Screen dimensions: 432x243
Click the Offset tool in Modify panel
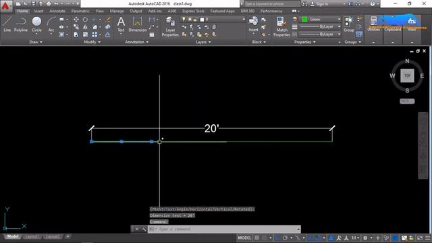tap(108, 34)
